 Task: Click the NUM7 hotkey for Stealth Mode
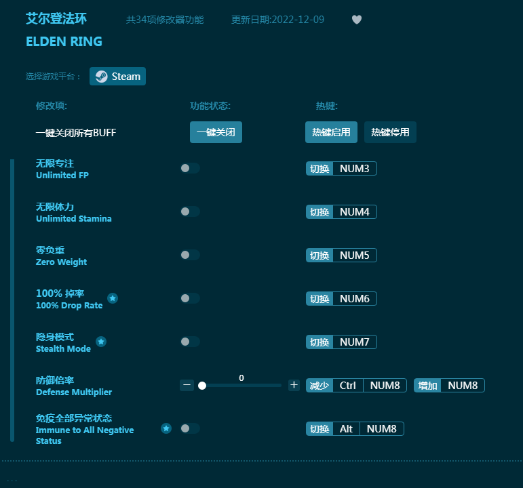[355, 342]
